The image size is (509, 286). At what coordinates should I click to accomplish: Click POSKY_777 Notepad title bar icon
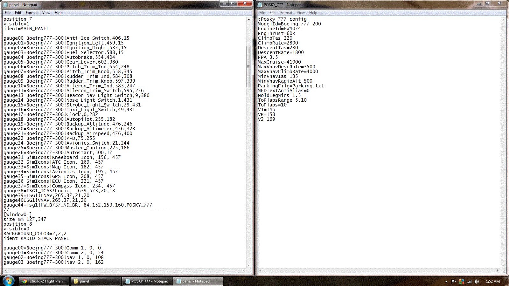click(x=260, y=5)
